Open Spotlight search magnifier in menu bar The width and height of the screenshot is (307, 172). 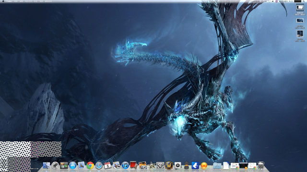tap(304, 1)
